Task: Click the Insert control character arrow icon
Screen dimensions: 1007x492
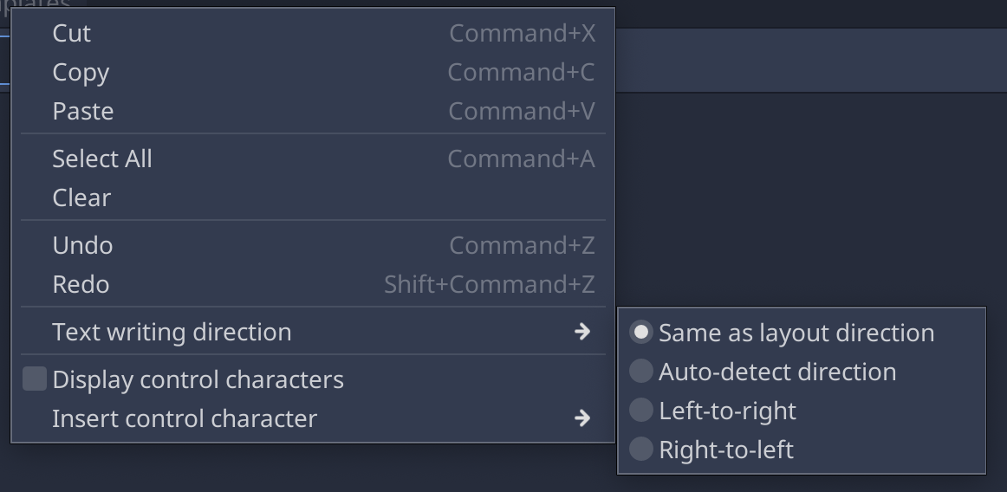Action: (582, 418)
